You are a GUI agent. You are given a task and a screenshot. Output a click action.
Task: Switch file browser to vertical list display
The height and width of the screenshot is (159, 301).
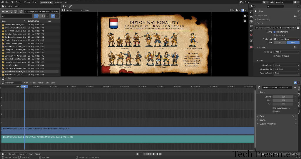click(36, 16)
